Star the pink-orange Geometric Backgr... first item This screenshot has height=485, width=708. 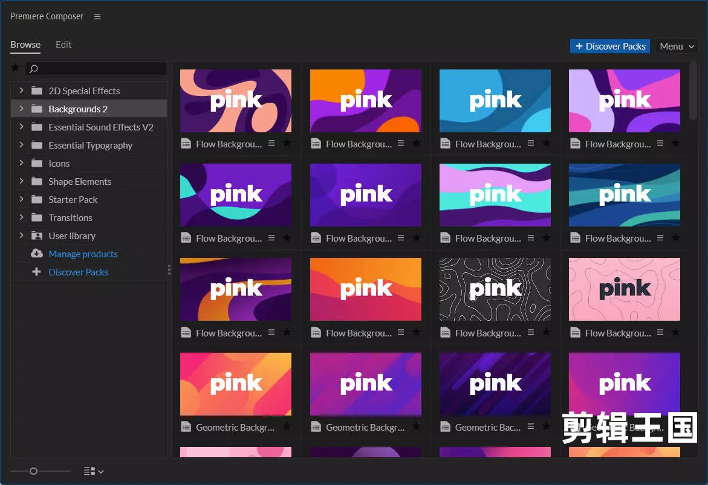(x=287, y=426)
